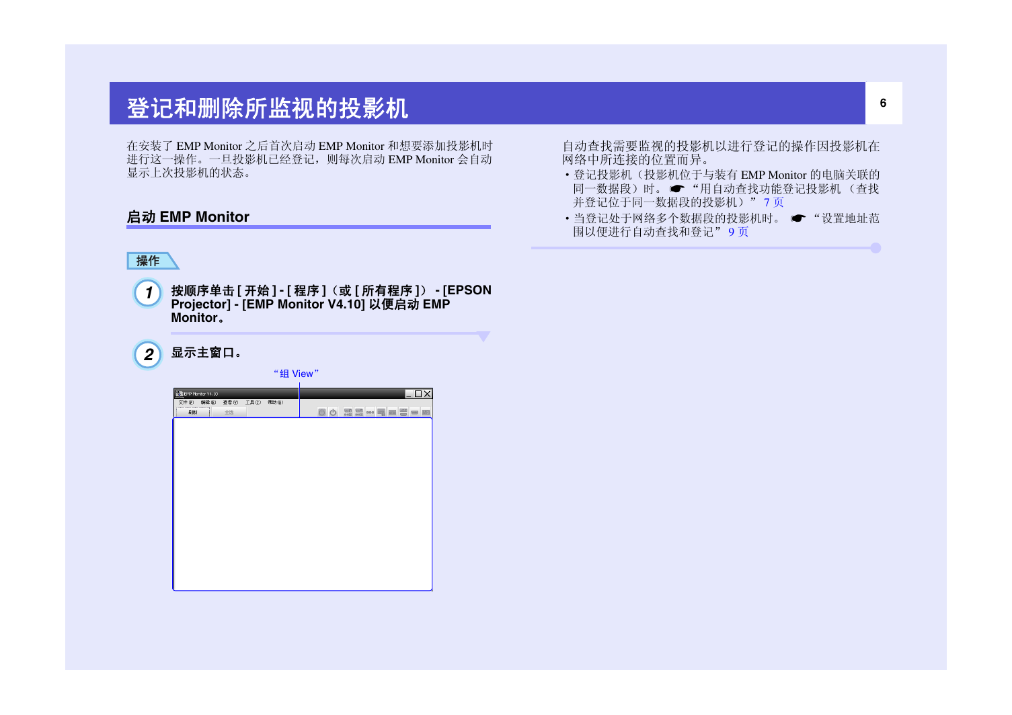The height and width of the screenshot is (715, 1012).
Task: Click the dark power-off toolbar icon
Action: coord(333,412)
